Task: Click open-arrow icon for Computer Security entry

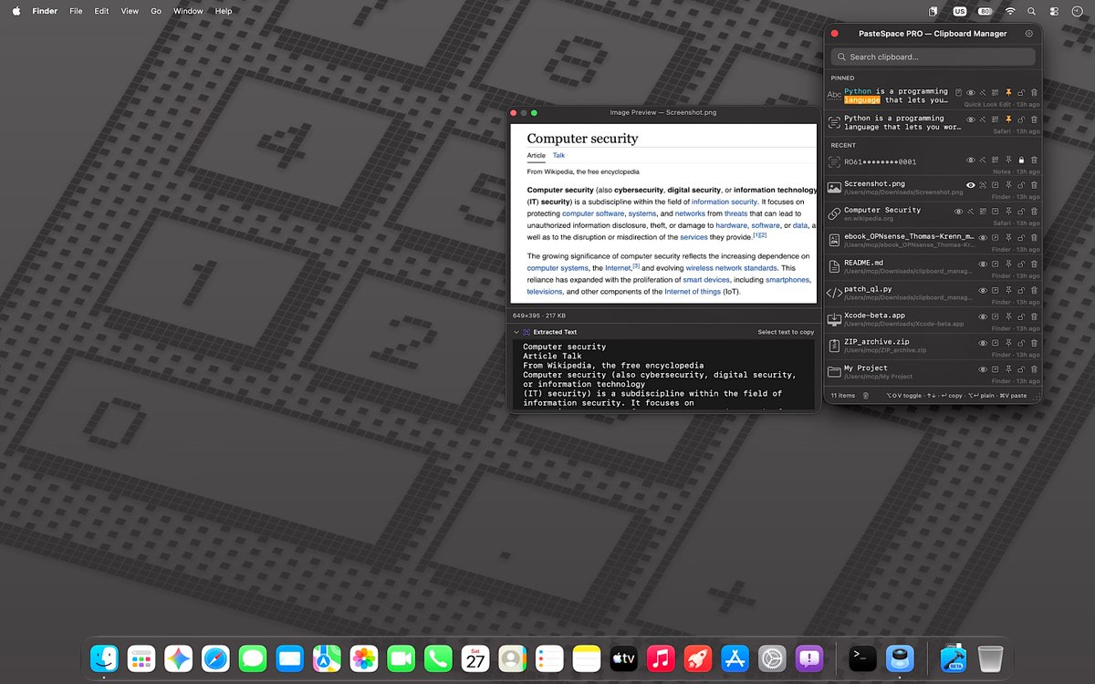Action: [995, 211]
